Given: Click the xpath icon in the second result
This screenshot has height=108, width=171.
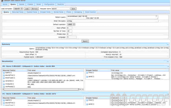Looking at the screenshot, I should coord(4,100).
